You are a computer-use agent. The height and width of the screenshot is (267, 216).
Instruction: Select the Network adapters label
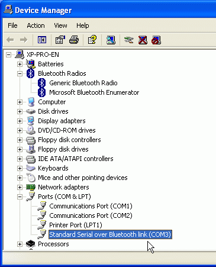click(x=63, y=187)
